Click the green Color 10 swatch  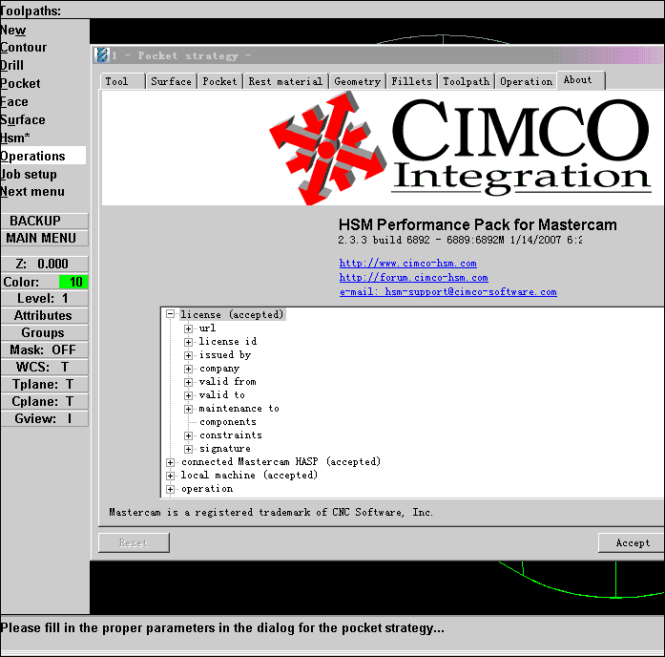pos(73,282)
